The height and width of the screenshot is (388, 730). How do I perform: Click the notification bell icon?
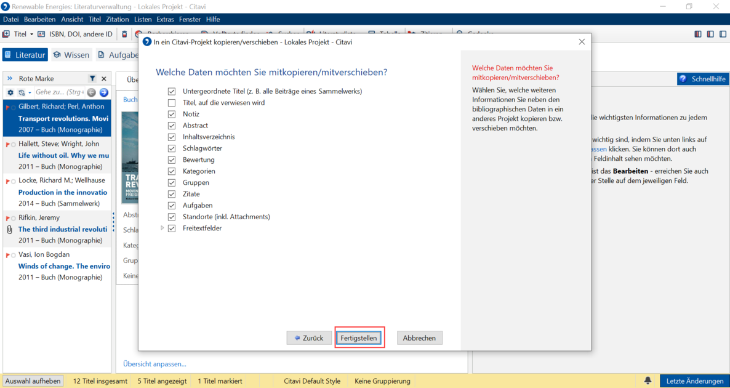click(648, 381)
